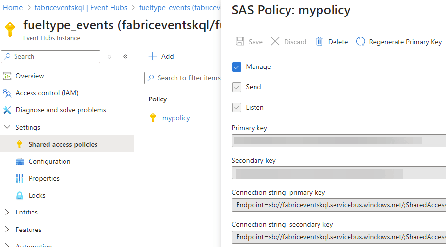Click the Discard button label
The image size is (446, 247).
click(x=295, y=42)
